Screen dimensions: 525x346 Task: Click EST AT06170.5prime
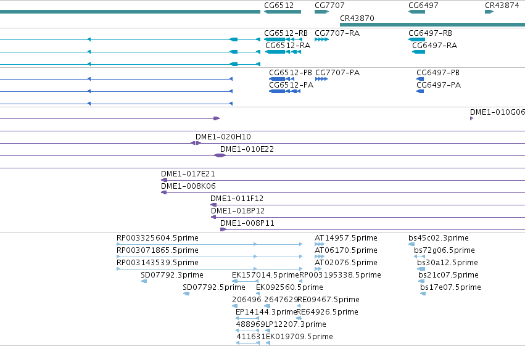pyautogui.click(x=346, y=250)
